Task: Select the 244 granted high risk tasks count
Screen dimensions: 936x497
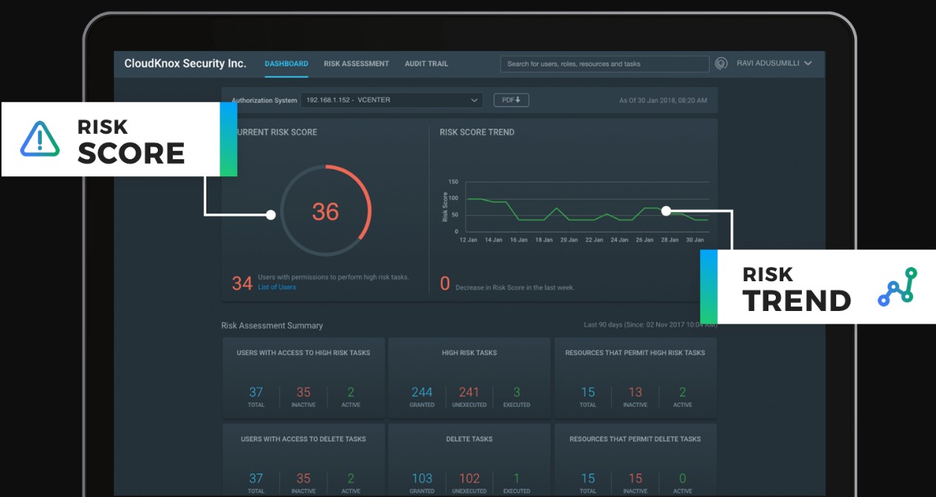Action: point(421,392)
